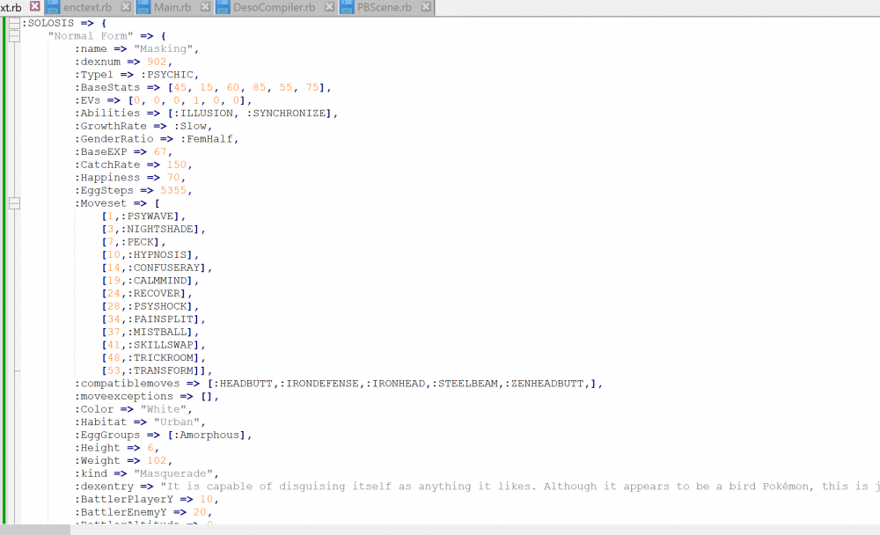Click the save icon on enctext.rb tab
Screen dimensions: 880x535
54,7
